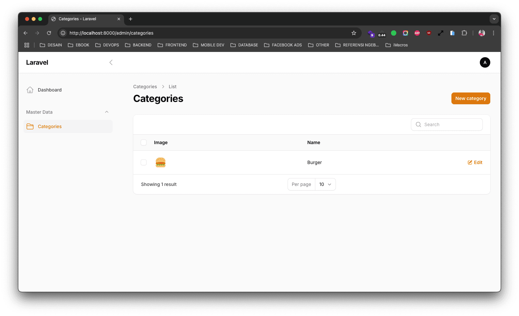
Task: Collapse the Master Data sidebar group
Action: pyautogui.click(x=107, y=112)
